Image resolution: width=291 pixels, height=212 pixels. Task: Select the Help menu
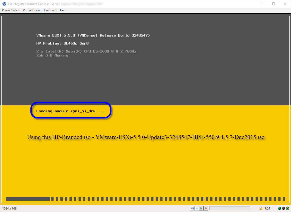(x=63, y=10)
